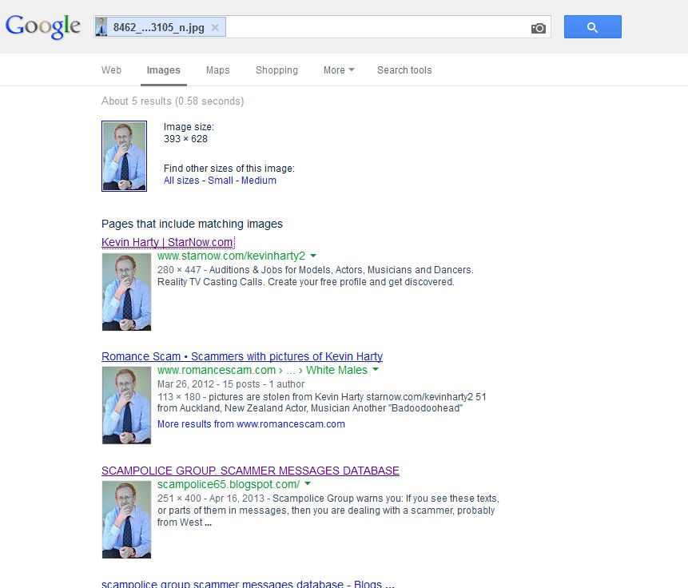
Task: Click the queried image thumbnail preview
Action: [124, 156]
